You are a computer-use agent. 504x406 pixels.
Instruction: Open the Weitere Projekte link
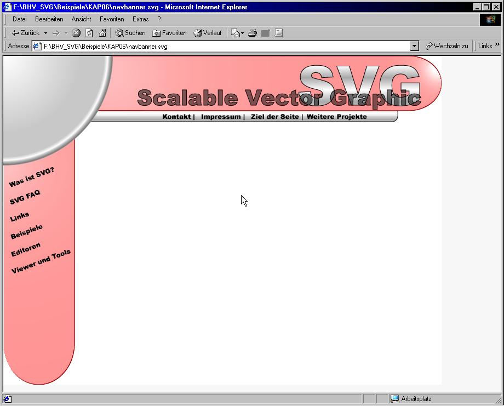click(336, 117)
